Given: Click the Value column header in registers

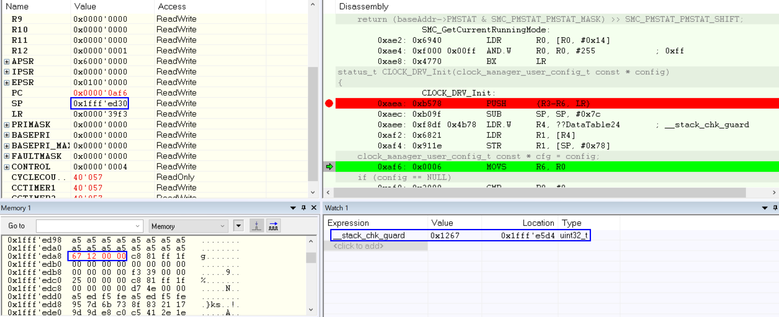Looking at the screenshot, I should pos(85,7).
